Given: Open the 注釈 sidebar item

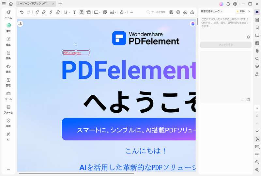Looking at the screenshot, I should [x=8, y=28].
